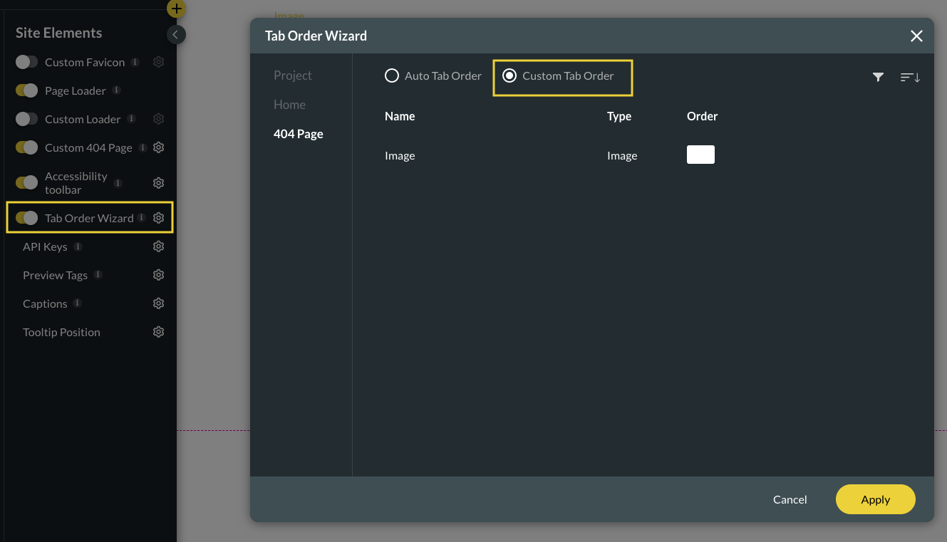
Task: Click the Preview Tags label
Action: click(55, 275)
